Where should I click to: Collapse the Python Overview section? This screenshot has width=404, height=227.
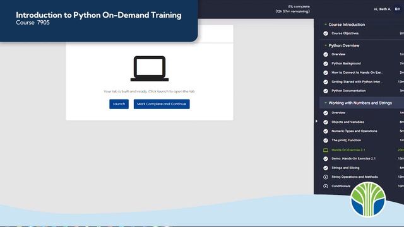pos(326,45)
